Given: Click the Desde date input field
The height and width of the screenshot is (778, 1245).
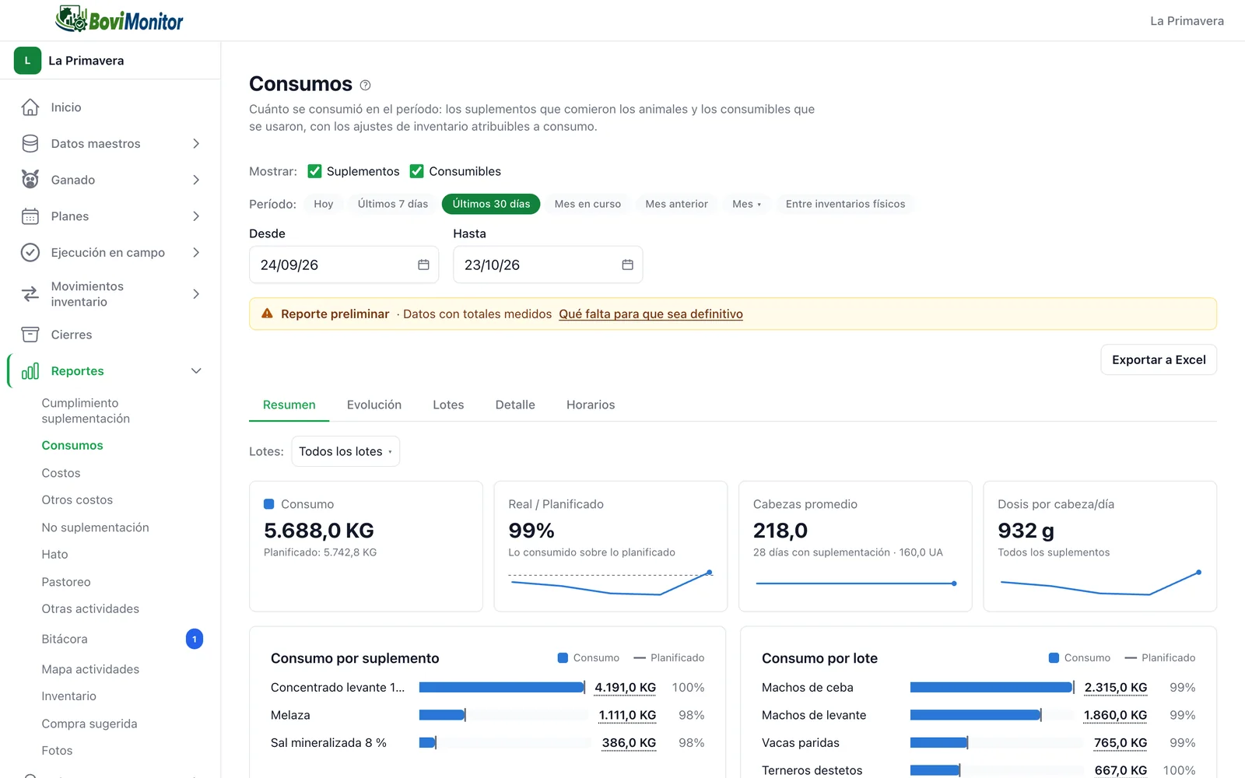Looking at the screenshot, I should pyautogui.click(x=344, y=265).
